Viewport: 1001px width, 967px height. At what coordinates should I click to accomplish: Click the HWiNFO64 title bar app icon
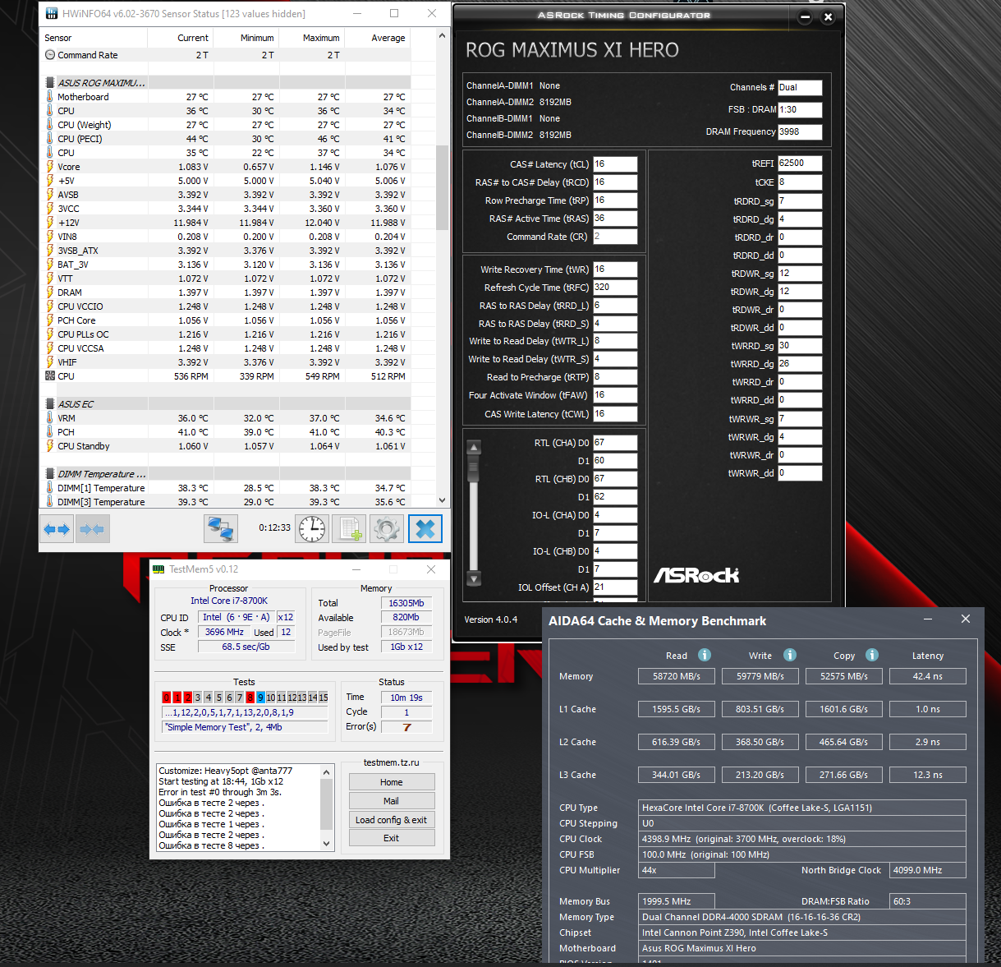click(x=52, y=14)
